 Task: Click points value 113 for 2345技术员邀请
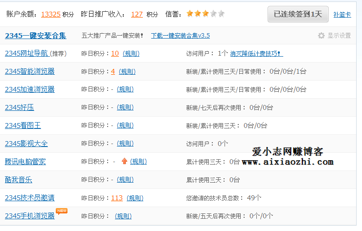point(117,198)
